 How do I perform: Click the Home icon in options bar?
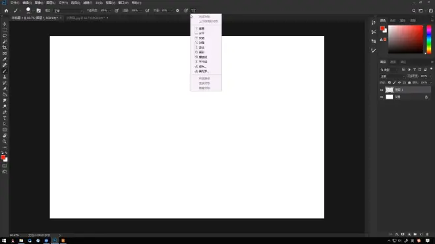(x=6, y=11)
